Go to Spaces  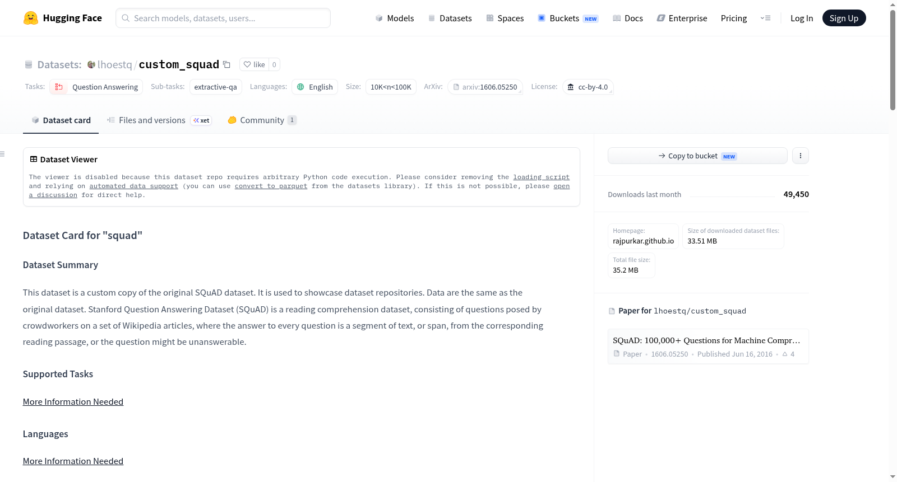pyautogui.click(x=505, y=18)
